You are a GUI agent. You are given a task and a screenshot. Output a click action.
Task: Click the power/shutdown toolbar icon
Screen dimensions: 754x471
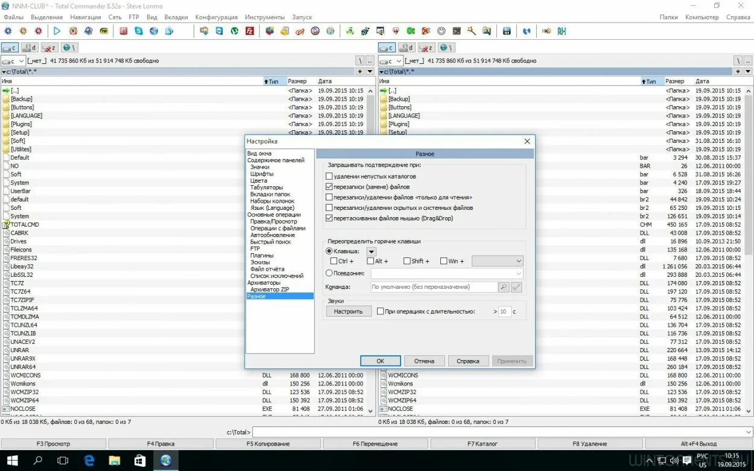(442, 31)
